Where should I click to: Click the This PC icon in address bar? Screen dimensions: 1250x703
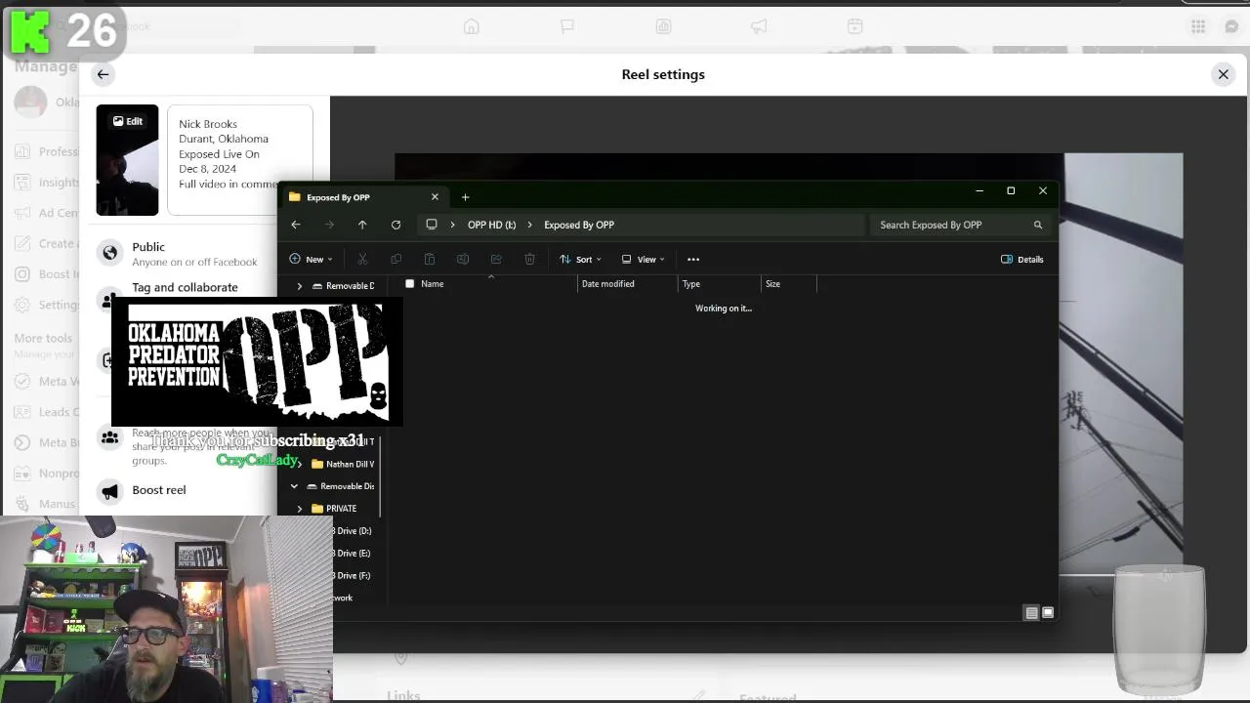(431, 225)
